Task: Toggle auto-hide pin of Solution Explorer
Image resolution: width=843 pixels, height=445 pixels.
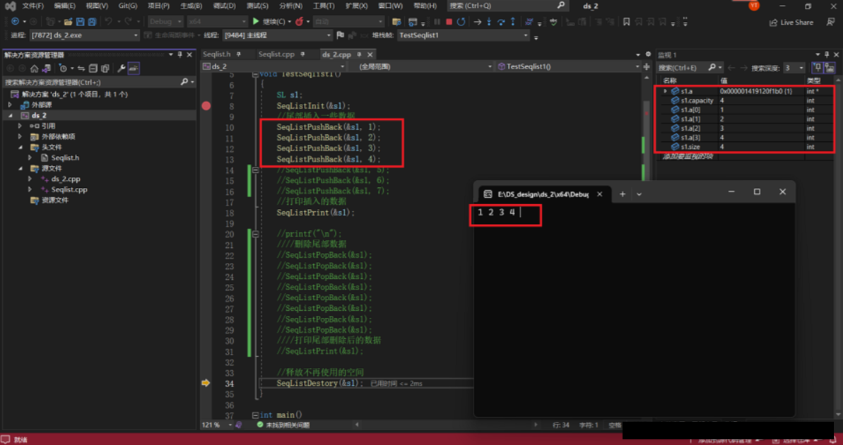Action: pos(180,54)
